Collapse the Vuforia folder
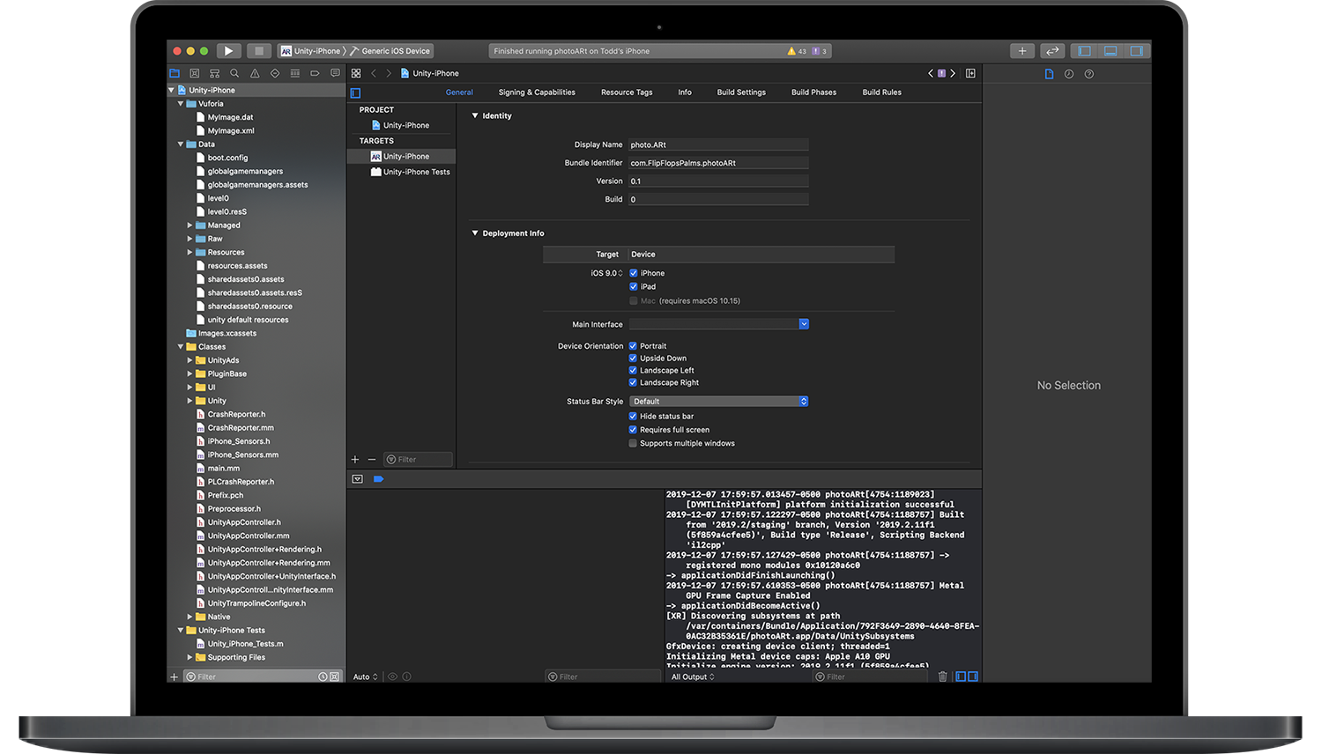 [x=181, y=104]
